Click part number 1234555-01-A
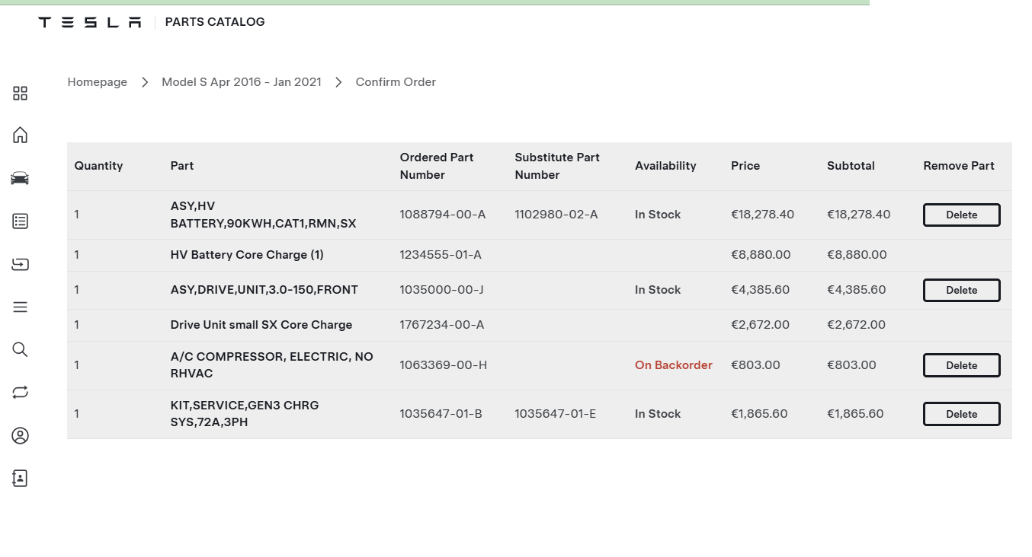The image size is (1032, 557). click(441, 255)
